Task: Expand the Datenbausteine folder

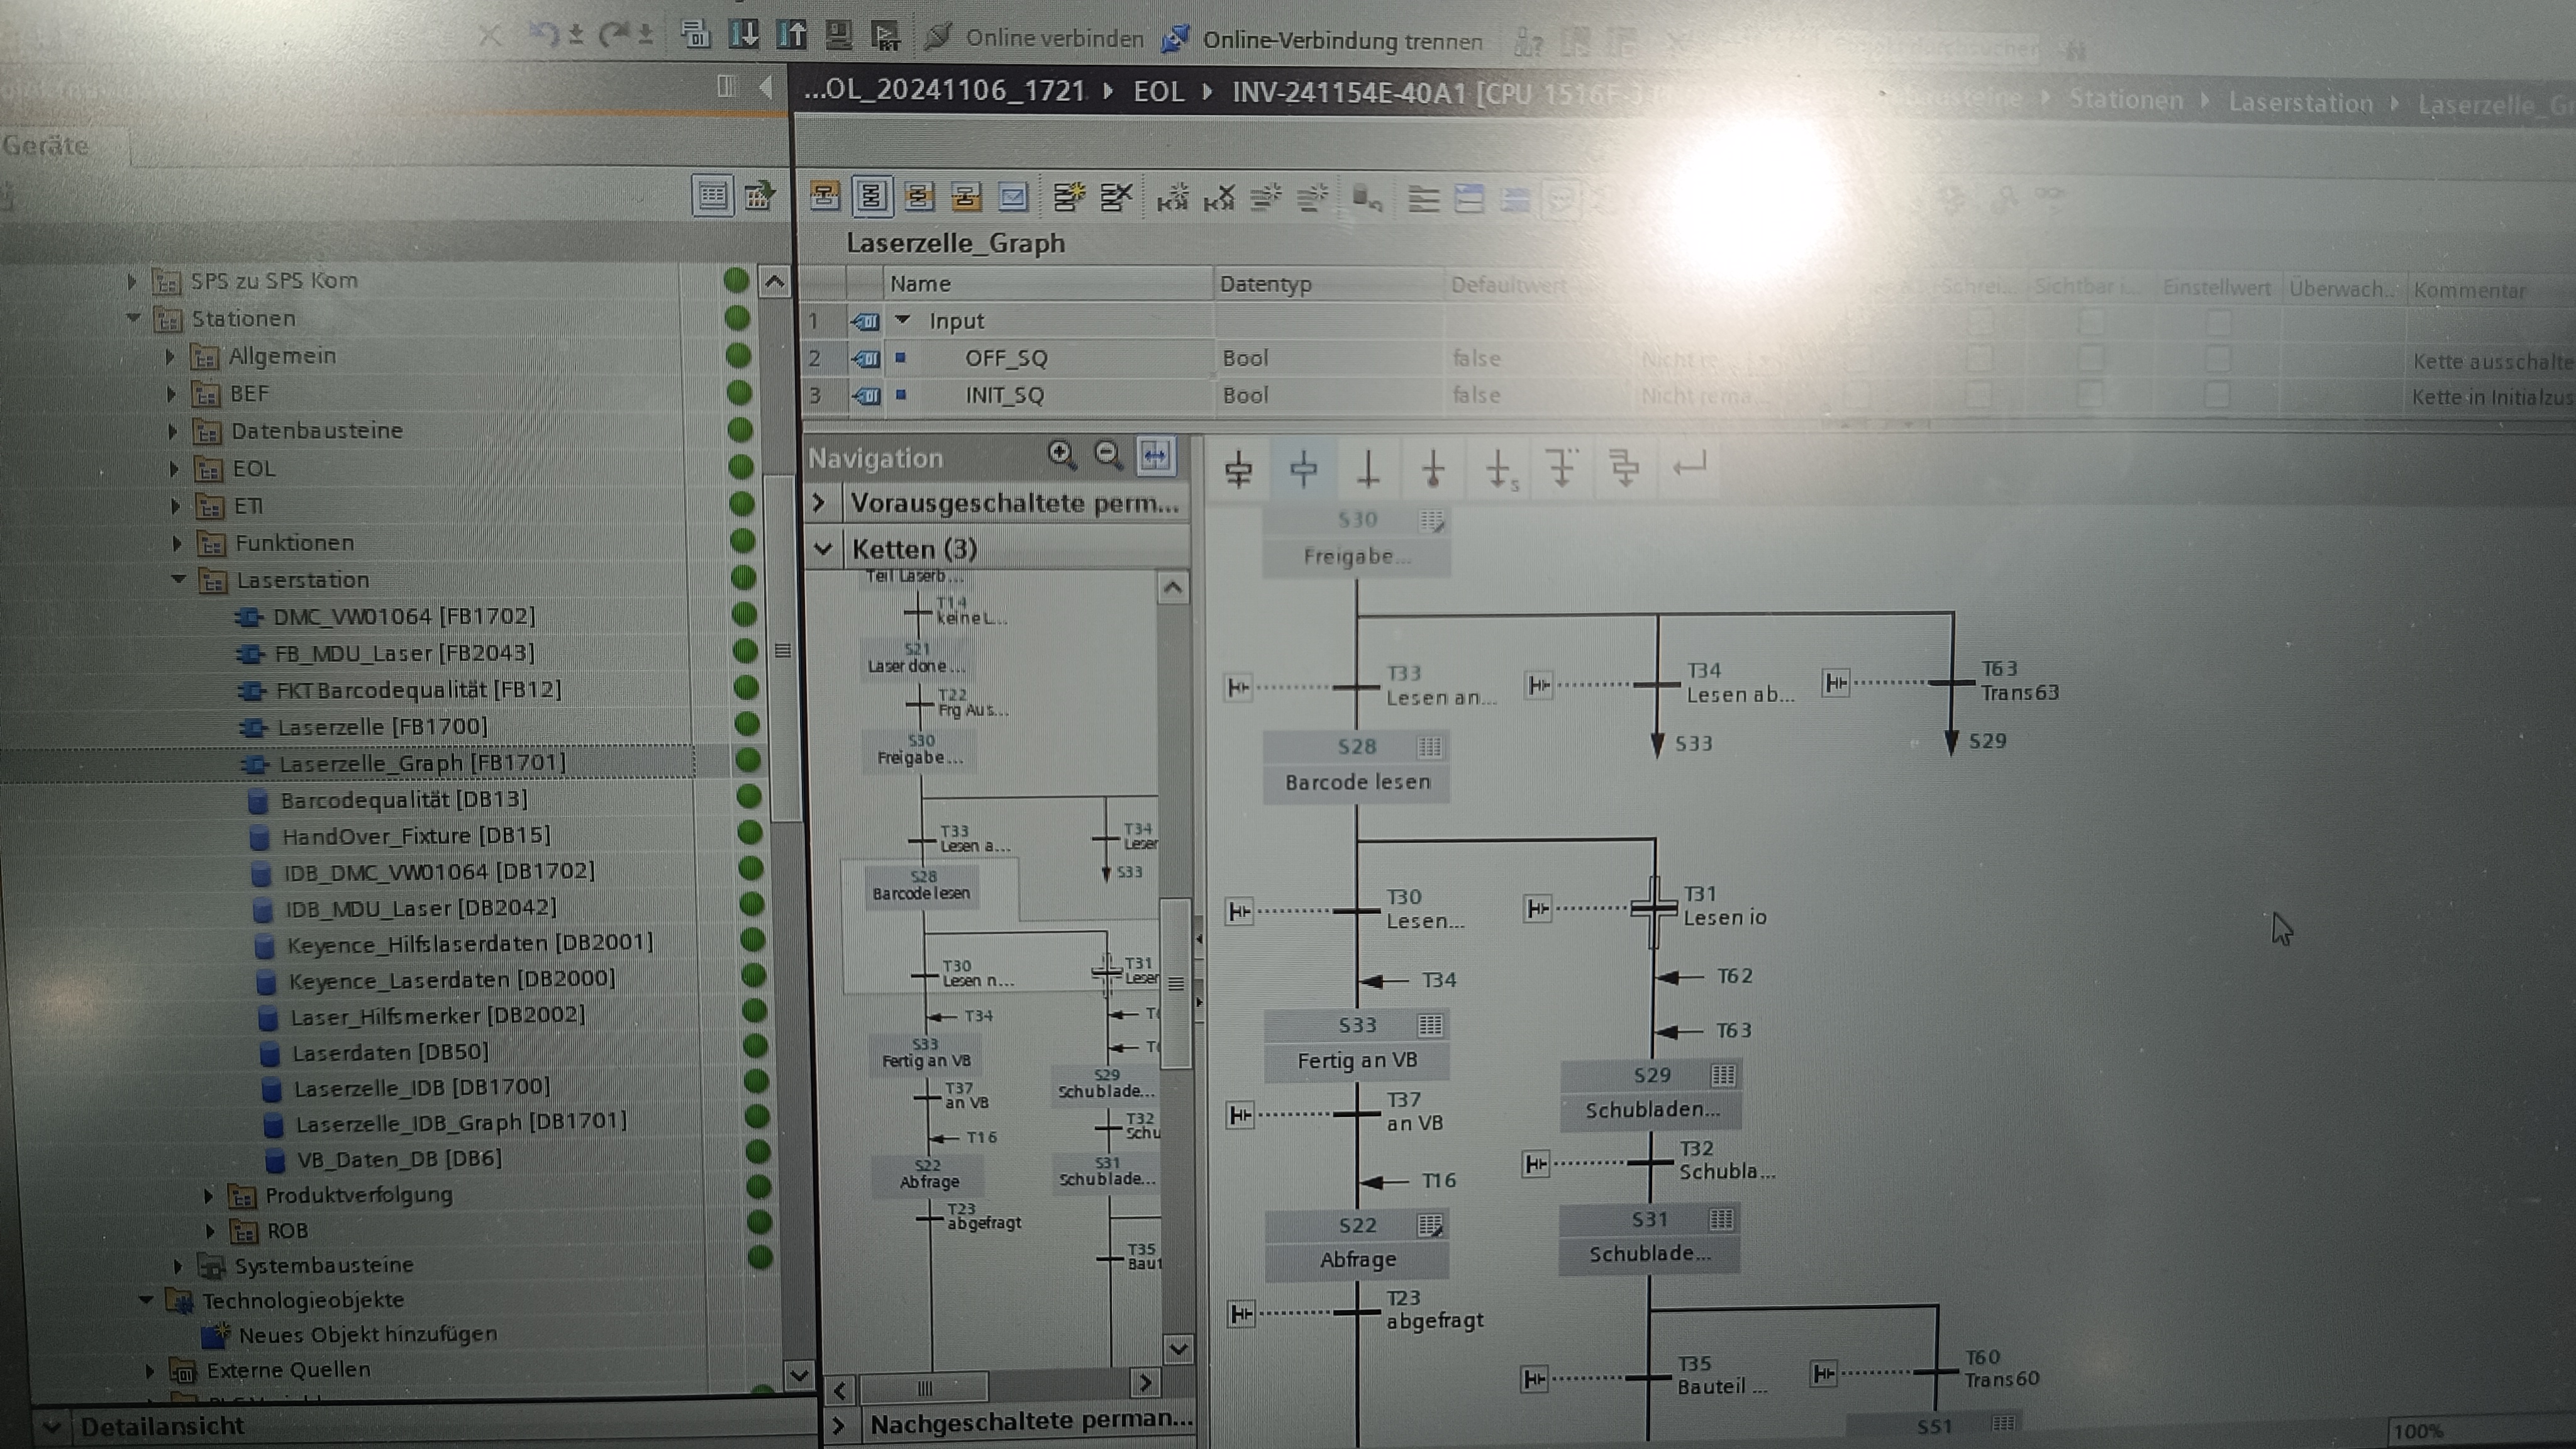Action: (172, 431)
